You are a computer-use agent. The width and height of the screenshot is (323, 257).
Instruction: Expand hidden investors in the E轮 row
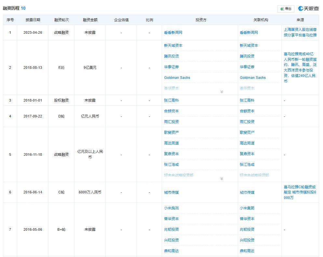[222, 92]
